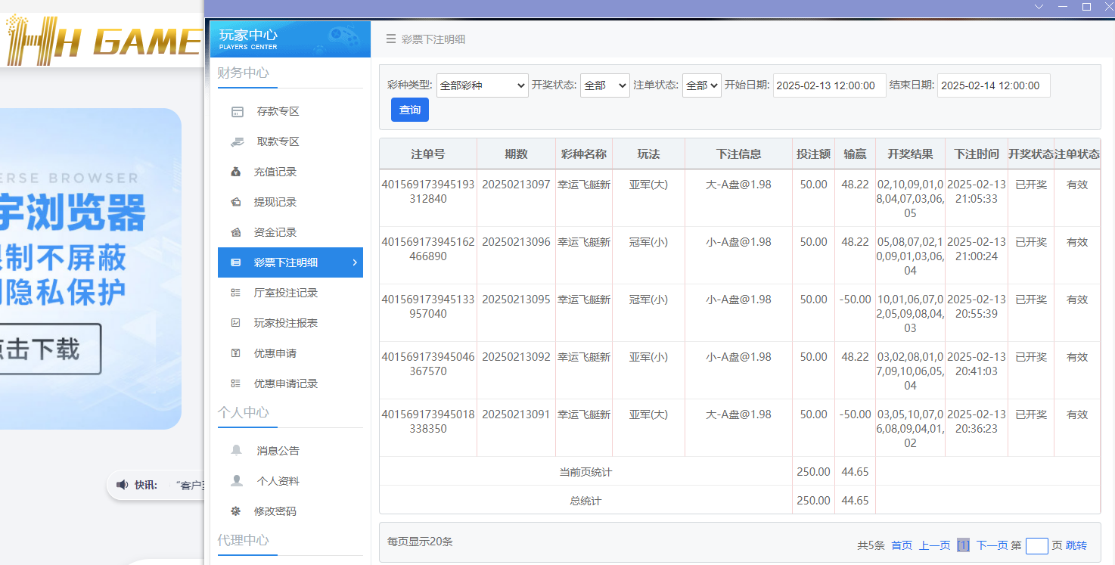Click the blue query button
The width and height of the screenshot is (1115, 565).
point(410,110)
